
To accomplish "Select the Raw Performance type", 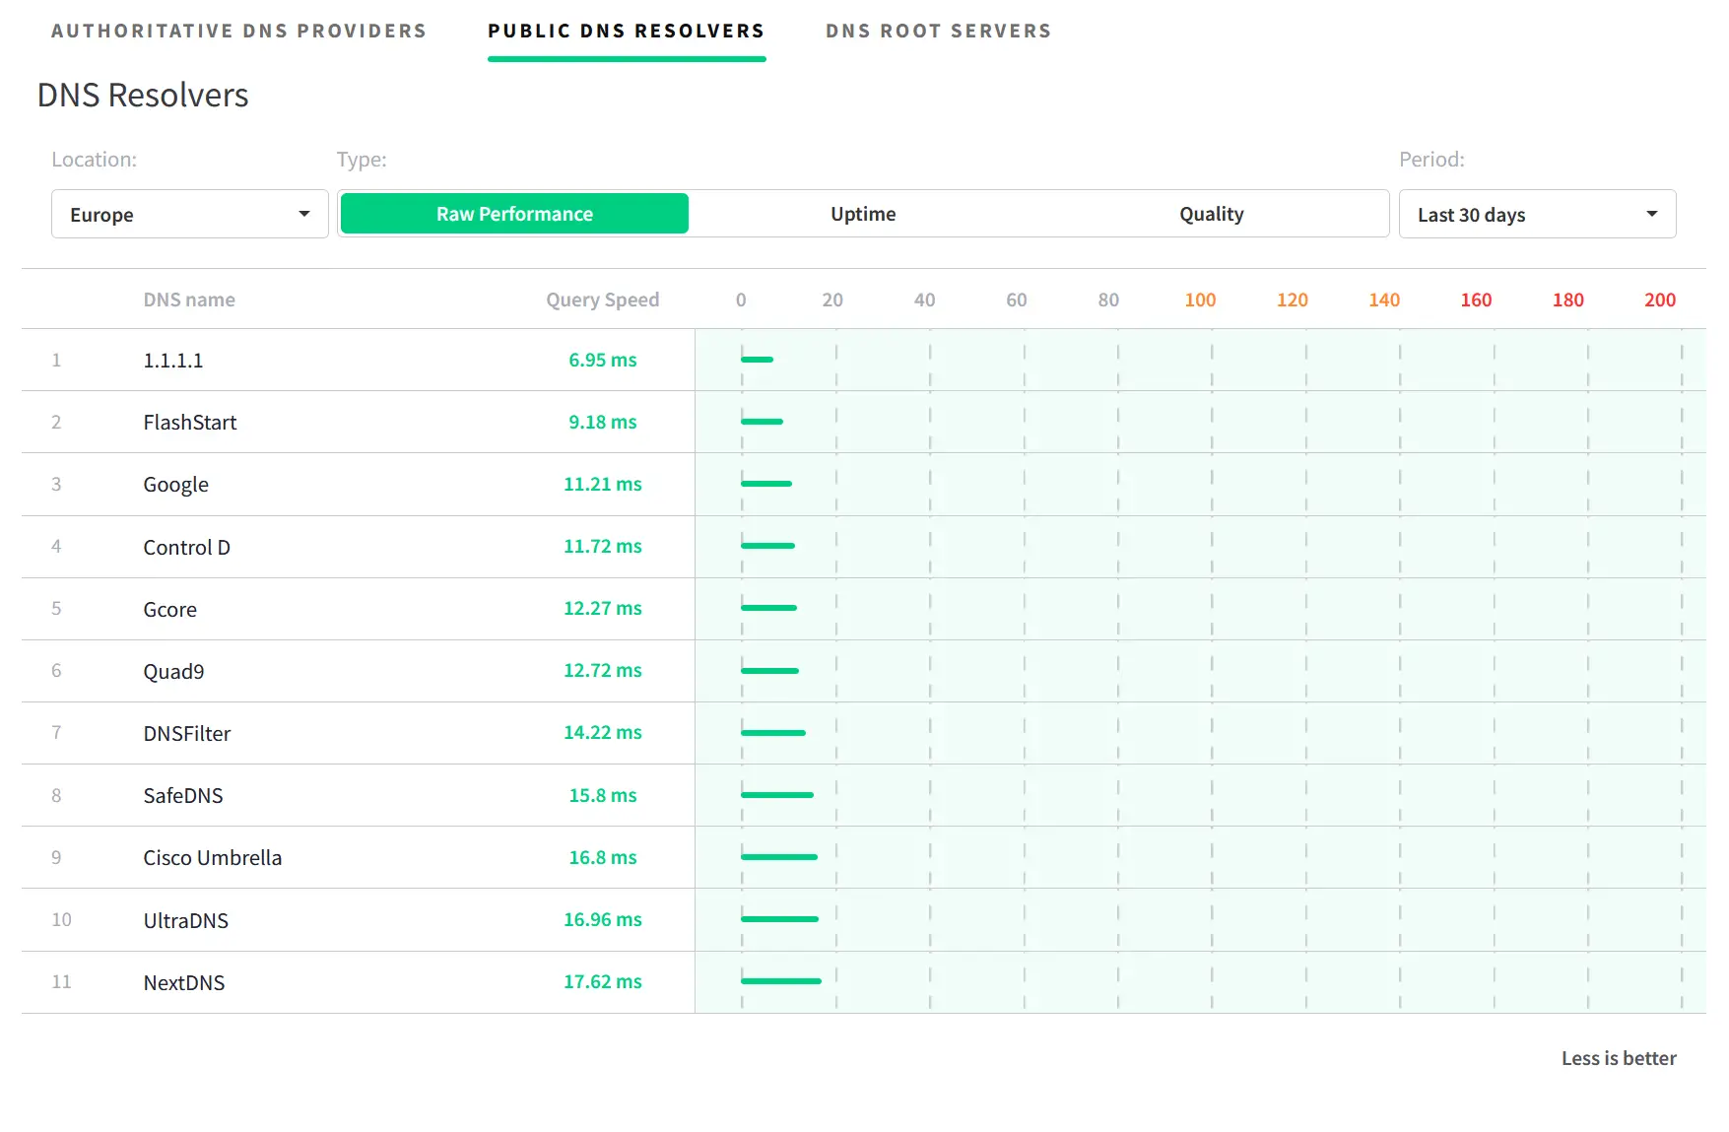I will 514,214.
